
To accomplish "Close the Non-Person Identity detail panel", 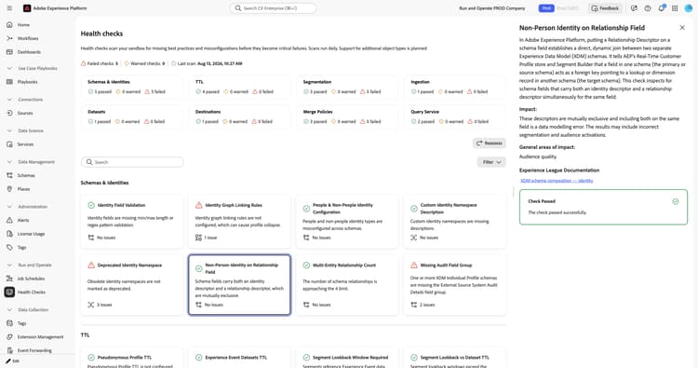I will (x=682, y=28).
